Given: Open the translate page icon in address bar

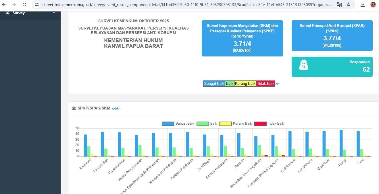Looking at the screenshot, I should pos(339,5).
